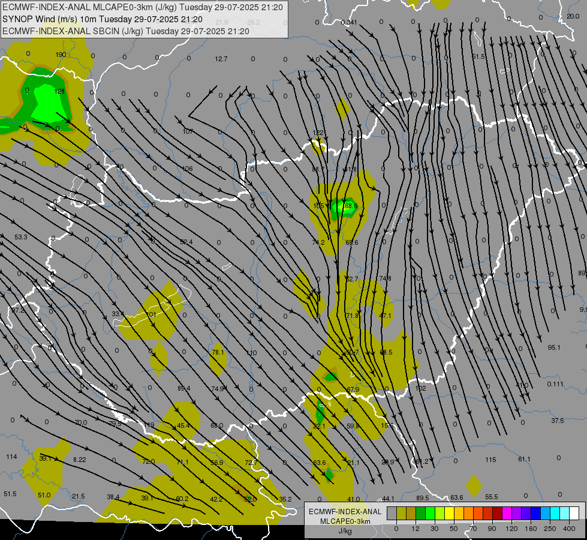Click the map value 8.22
The height and width of the screenshot is (540, 587).
pyautogui.click(x=80, y=460)
